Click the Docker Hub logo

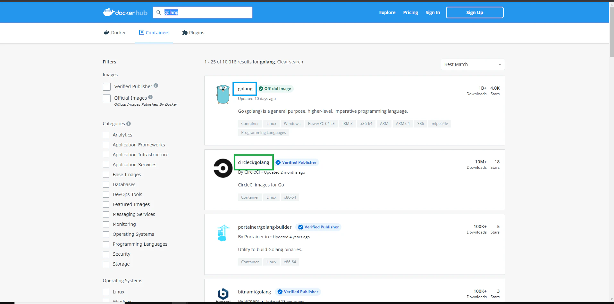(x=125, y=12)
